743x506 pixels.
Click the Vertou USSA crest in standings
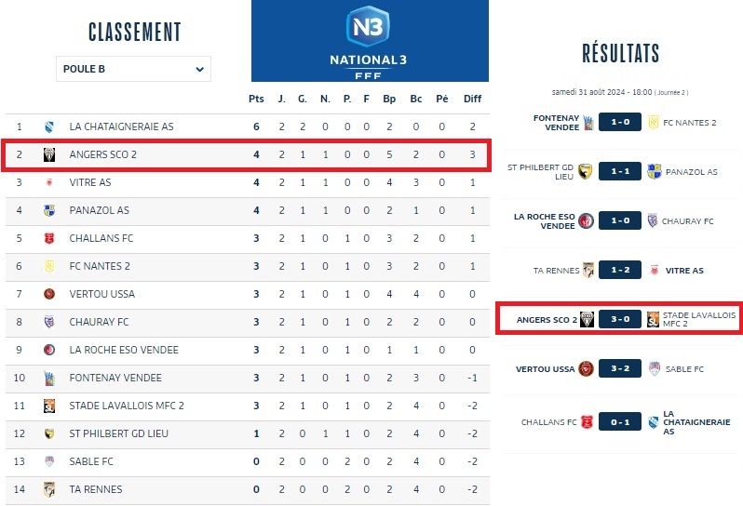pyautogui.click(x=49, y=294)
